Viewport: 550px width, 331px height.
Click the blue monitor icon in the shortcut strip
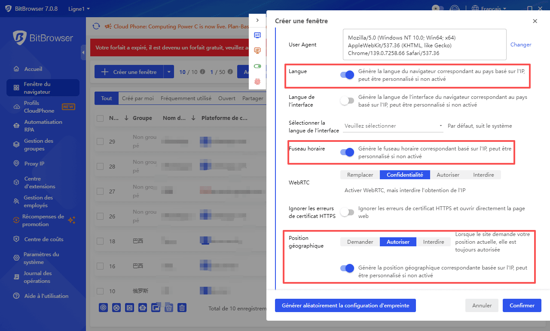257,35
